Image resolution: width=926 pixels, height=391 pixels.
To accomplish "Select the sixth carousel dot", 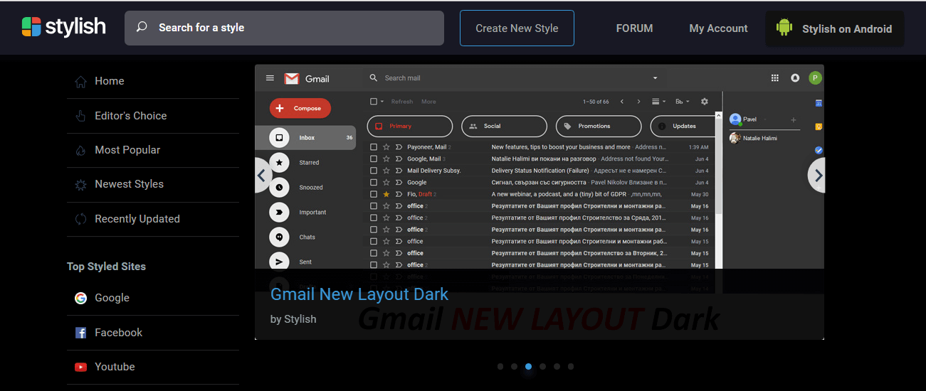I will click(x=571, y=367).
